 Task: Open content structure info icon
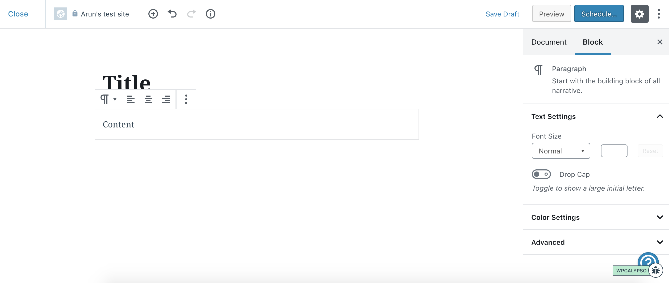pos(210,14)
